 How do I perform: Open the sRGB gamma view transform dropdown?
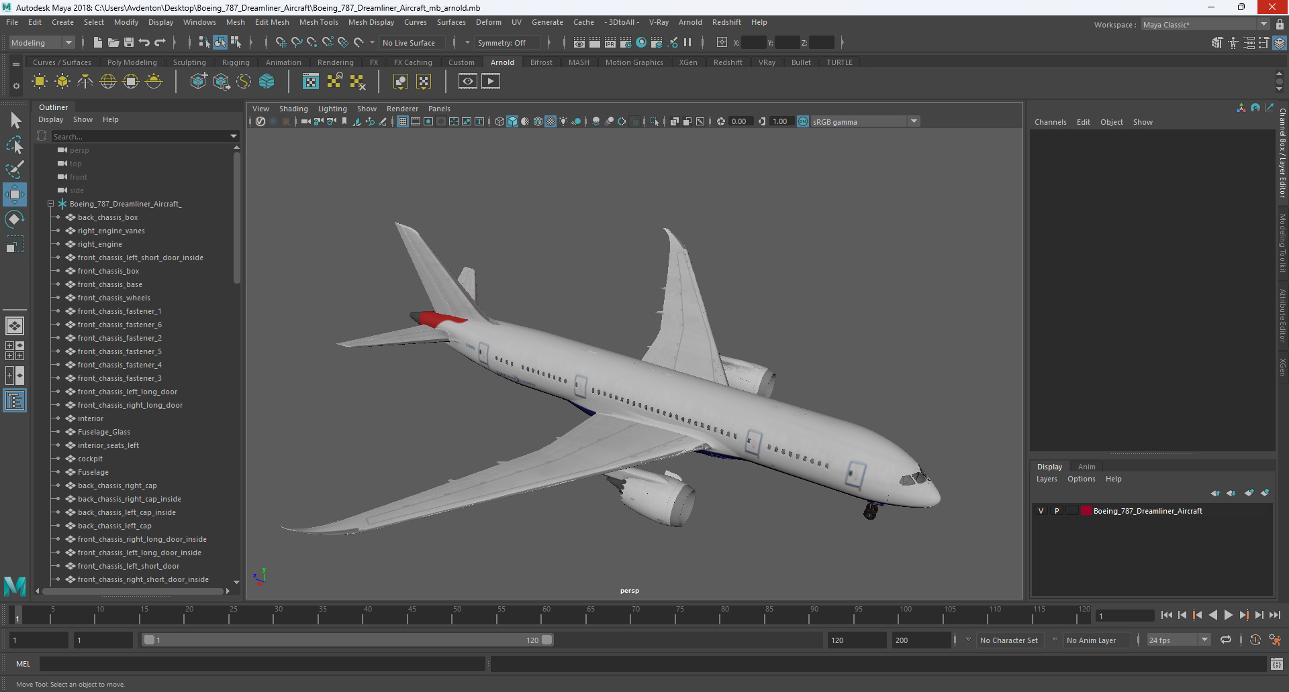(864, 121)
